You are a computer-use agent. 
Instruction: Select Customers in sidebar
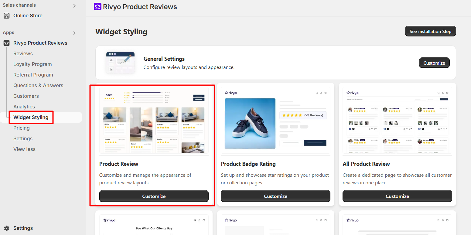[26, 96]
